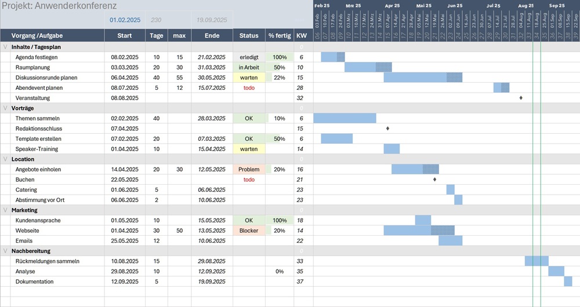
Task: Select the Webseite Gantt bar
Action: 419,231
